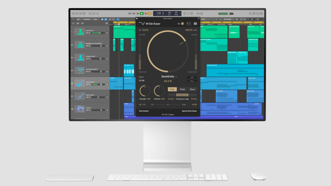Click the green Play button in transport
The width and height of the screenshot is (331, 186).
(142, 14)
